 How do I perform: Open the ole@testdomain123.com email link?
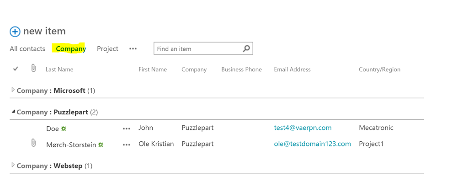[x=312, y=144]
